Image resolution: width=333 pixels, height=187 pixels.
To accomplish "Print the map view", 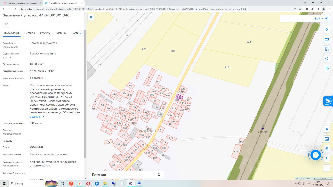I will point(327,69).
